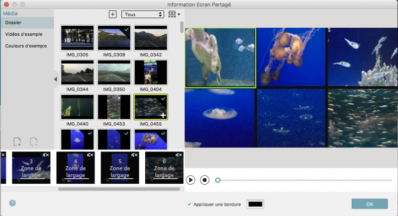Image resolution: width=398 pixels, height=216 pixels.
Task: Click drop zone 5 Zone de largage
Action: [120, 168]
